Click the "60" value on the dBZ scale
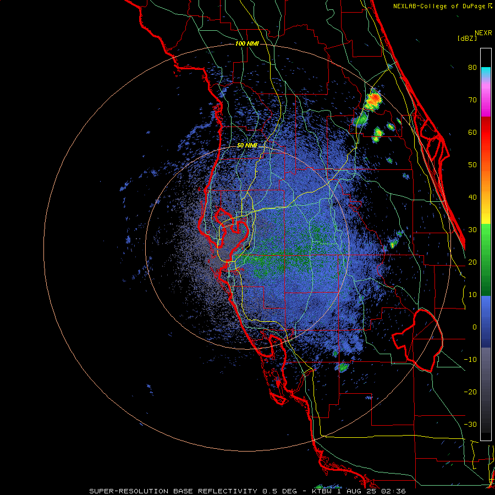This screenshot has height=495, width=495. (472, 132)
